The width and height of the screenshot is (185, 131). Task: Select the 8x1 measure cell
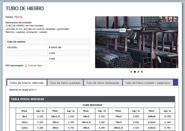tap(25, 116)
